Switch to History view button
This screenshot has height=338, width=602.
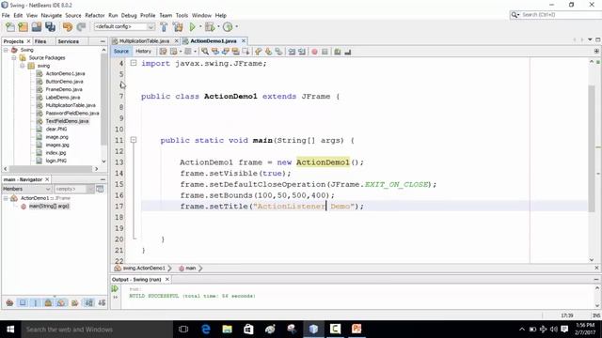143,52
